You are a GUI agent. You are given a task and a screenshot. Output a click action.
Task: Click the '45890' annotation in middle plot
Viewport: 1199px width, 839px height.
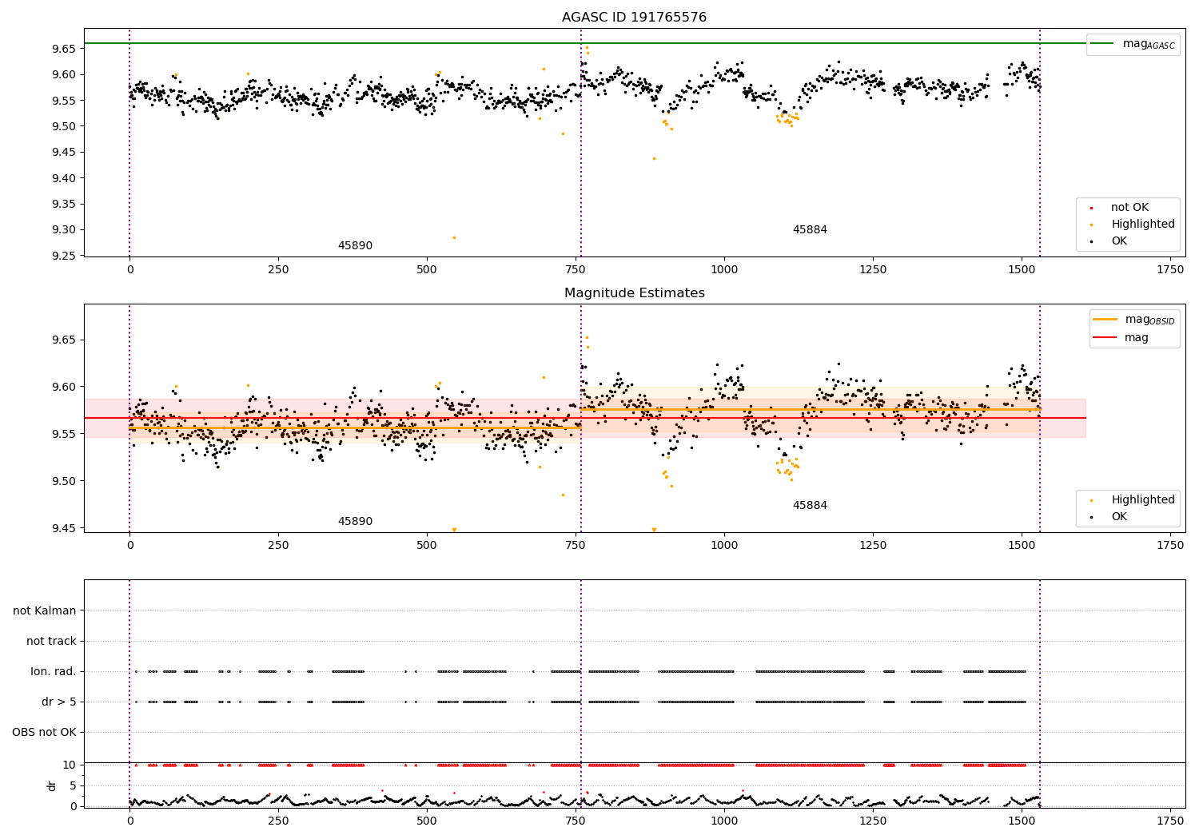355,522
